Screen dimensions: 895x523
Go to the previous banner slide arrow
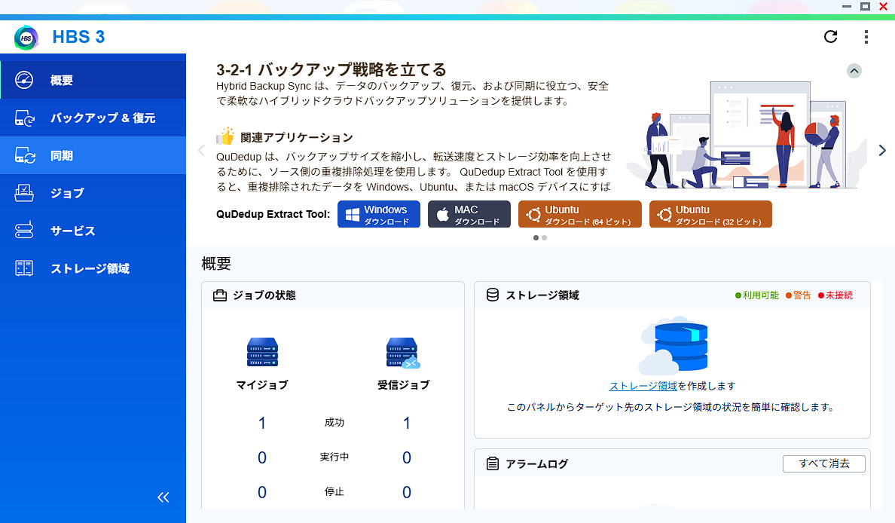[201, 150]
